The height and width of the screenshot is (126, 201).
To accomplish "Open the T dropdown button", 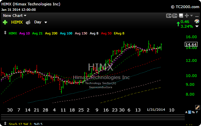I will (x=175, y=16).
